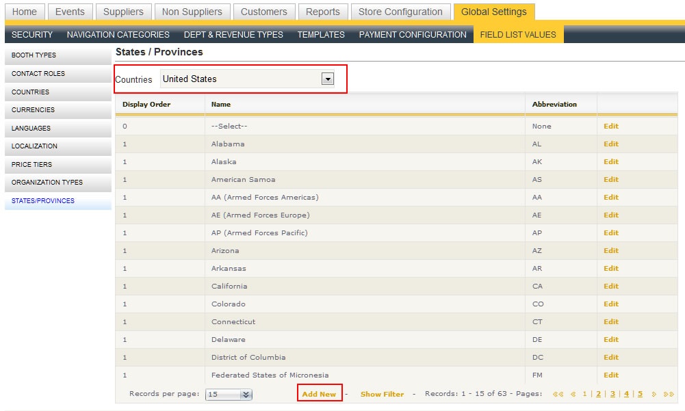
Task: Click Add New link
Action: (x=319, y=394)
